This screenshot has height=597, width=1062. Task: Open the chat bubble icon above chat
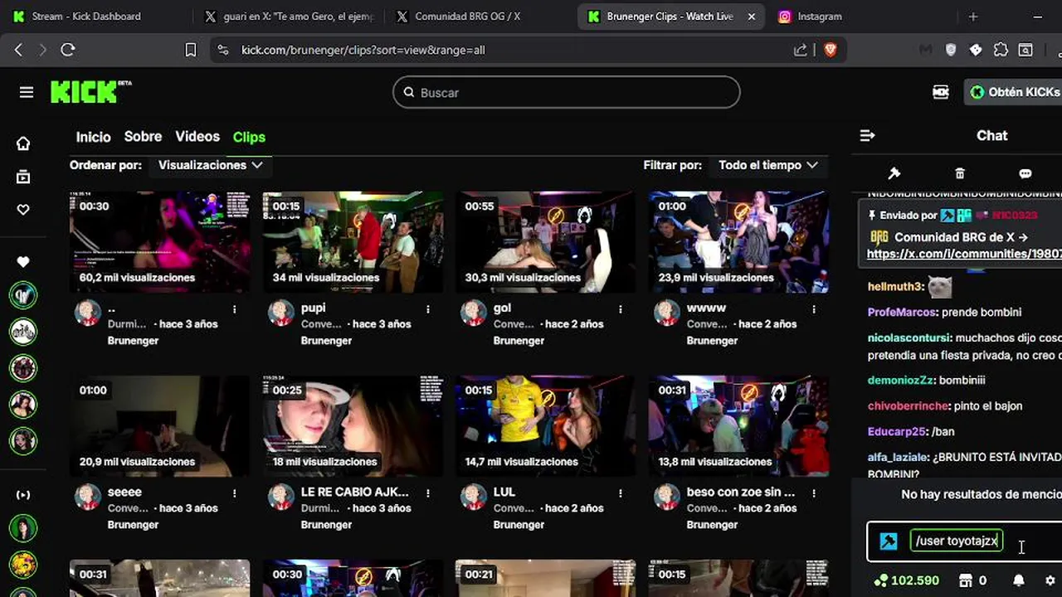(x=1025, y=173)
